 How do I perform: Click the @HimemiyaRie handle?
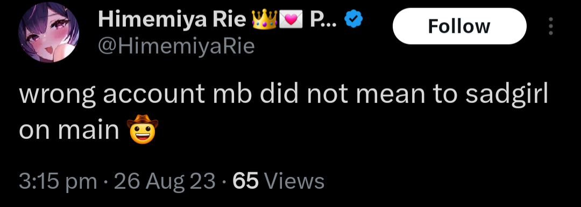[176, 47]
